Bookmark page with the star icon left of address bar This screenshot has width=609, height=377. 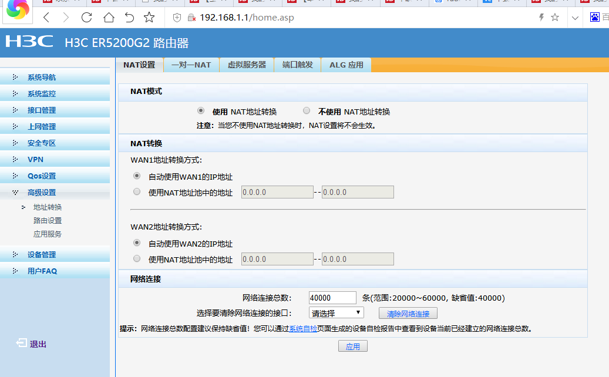click(x=149, y=18)
